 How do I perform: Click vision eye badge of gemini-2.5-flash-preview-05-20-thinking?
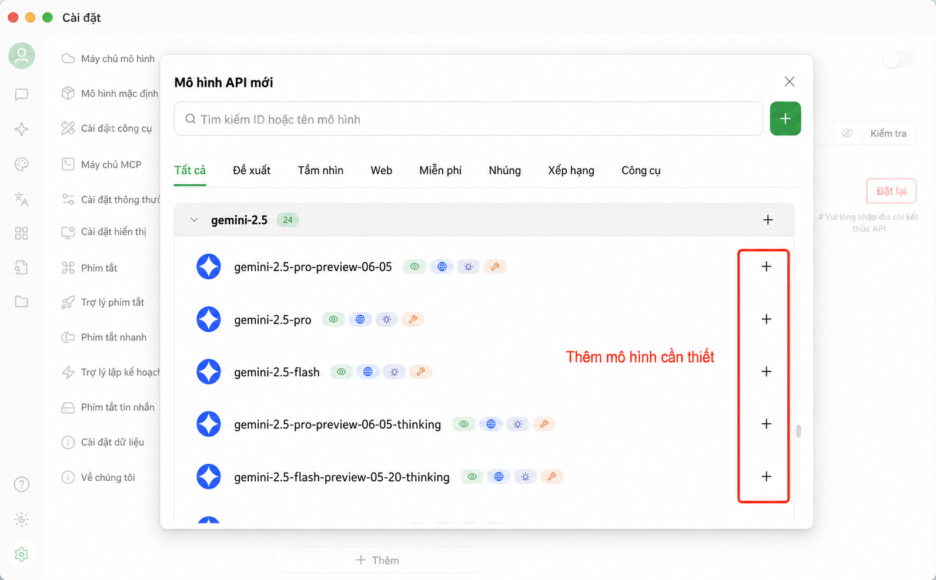[x=472, y=477]
